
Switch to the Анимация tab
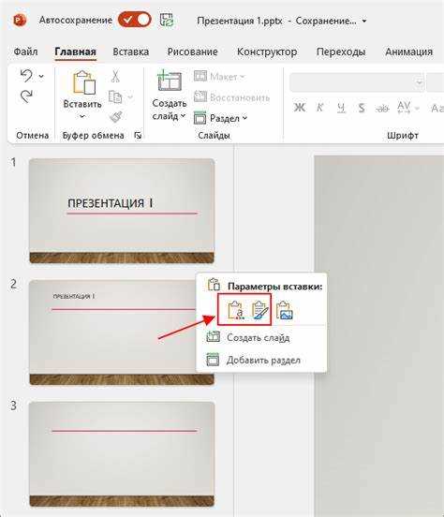(408, 52)
